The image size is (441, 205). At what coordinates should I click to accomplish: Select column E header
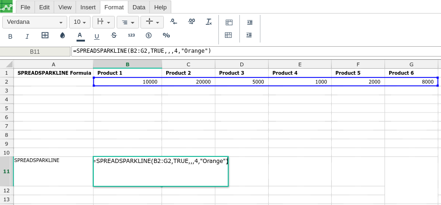click(x=300, y=64)
